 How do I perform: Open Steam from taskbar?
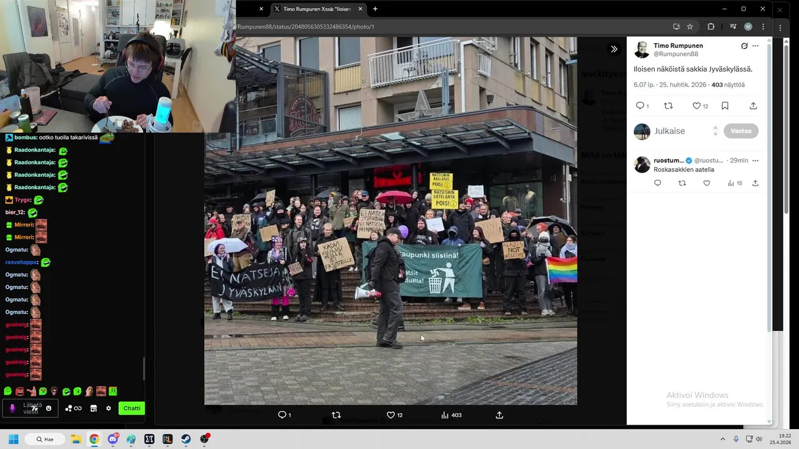point(187,439)
